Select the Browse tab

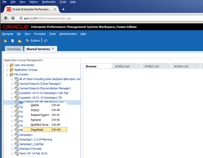click(x=97, y=66)
